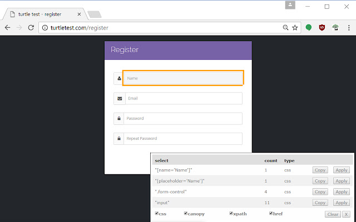The width and height of the screenshot is (356, 222).
Task: Bookmark this page with the star icon
Action: tap(295, 28)
